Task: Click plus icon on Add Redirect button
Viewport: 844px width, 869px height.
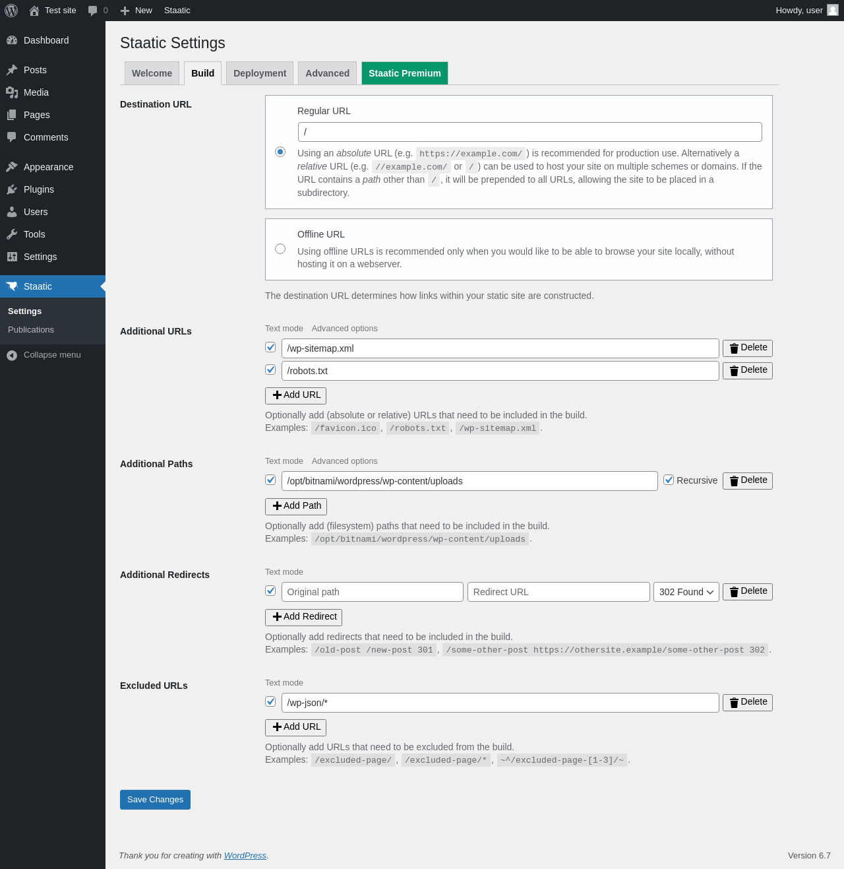Action: 277,617
